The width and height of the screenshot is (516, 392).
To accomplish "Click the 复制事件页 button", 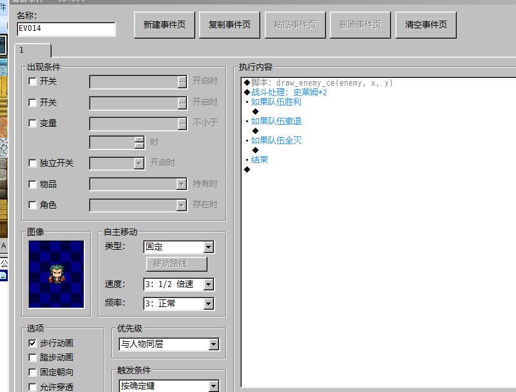I will [229, 25].
